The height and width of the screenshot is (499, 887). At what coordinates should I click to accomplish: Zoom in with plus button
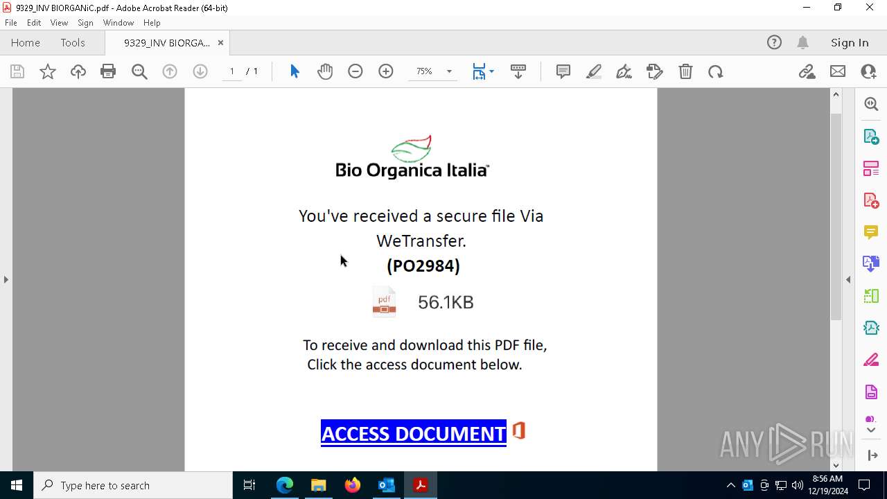click(386, 71)
